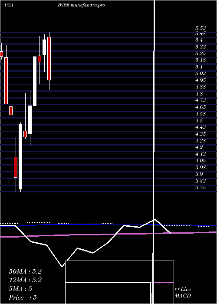Click the 3.9 price axis label
The height and width of the screenshot is (304, 217).
tap(199, 174)
